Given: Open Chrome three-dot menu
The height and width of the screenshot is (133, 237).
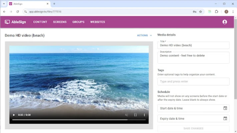Looking at the screenshot, I should 233,12.
